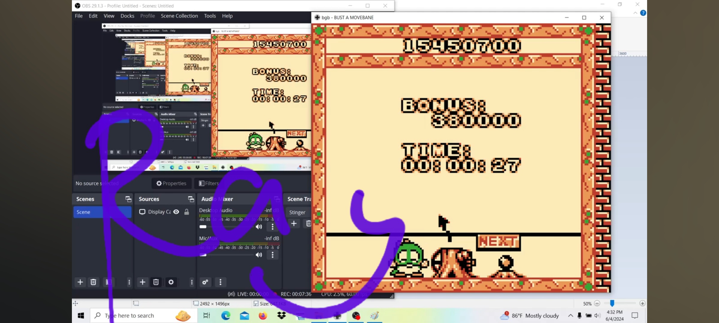Viewport: 719px width, 323px height.
Task: Open Desktop Audio three-dot options menu
Action: pyautogui.click(x=272, y=227)
